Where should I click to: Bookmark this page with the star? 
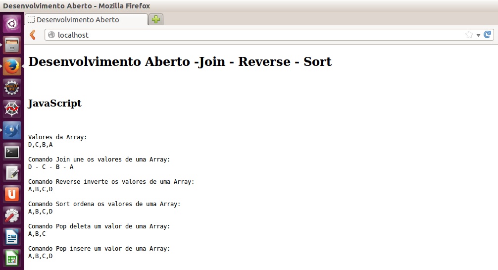tap(469, 35)
